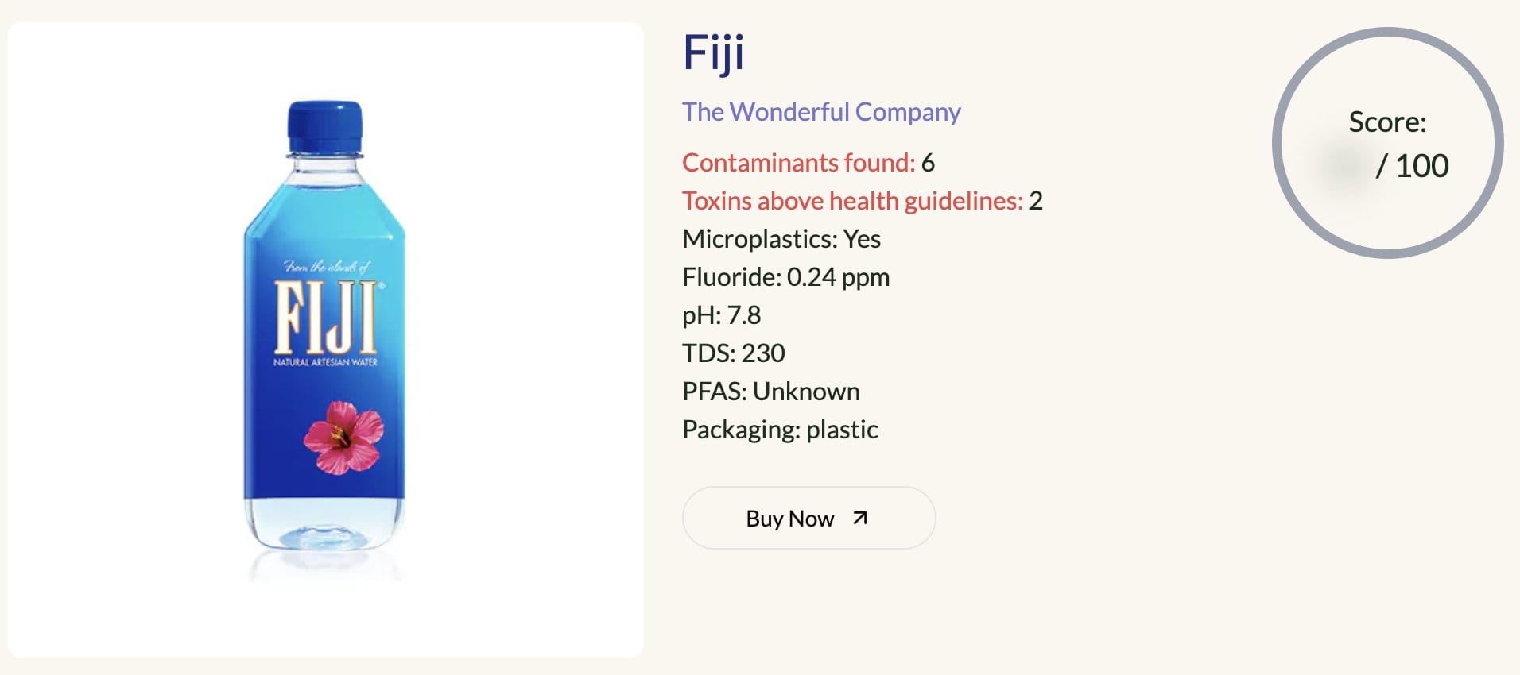Click the 'Score:' label in circle
The height and width of the screenshot is (675, 1520).
[1387, 122]
